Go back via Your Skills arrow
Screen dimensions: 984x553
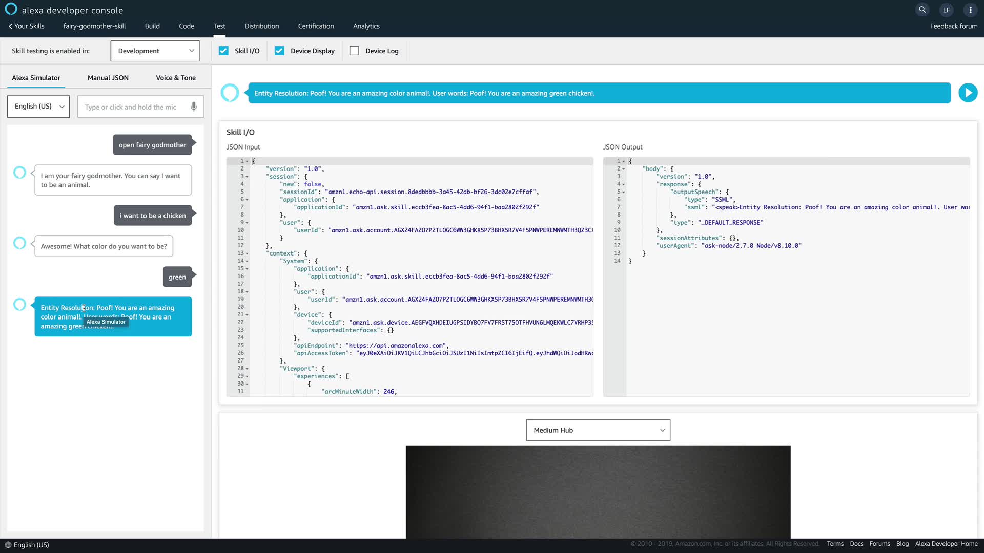(10, 26)
